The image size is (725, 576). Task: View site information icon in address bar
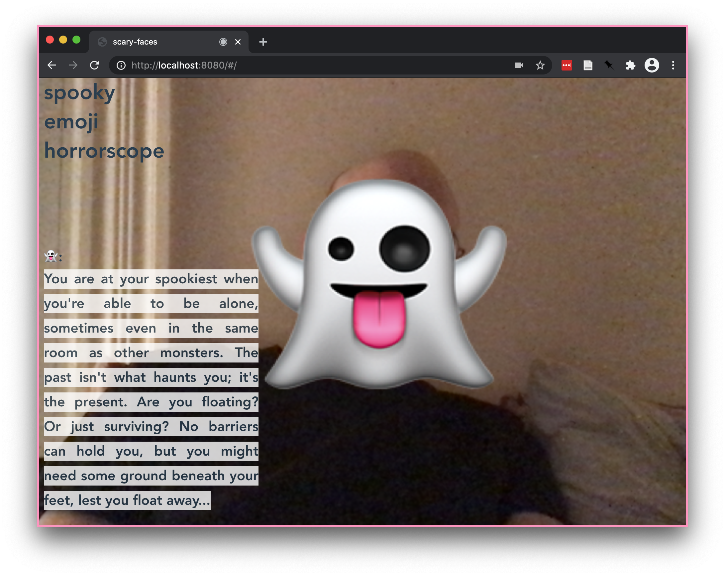121,65
